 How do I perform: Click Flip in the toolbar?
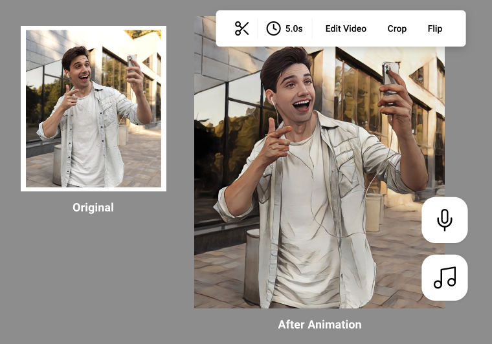434,28
